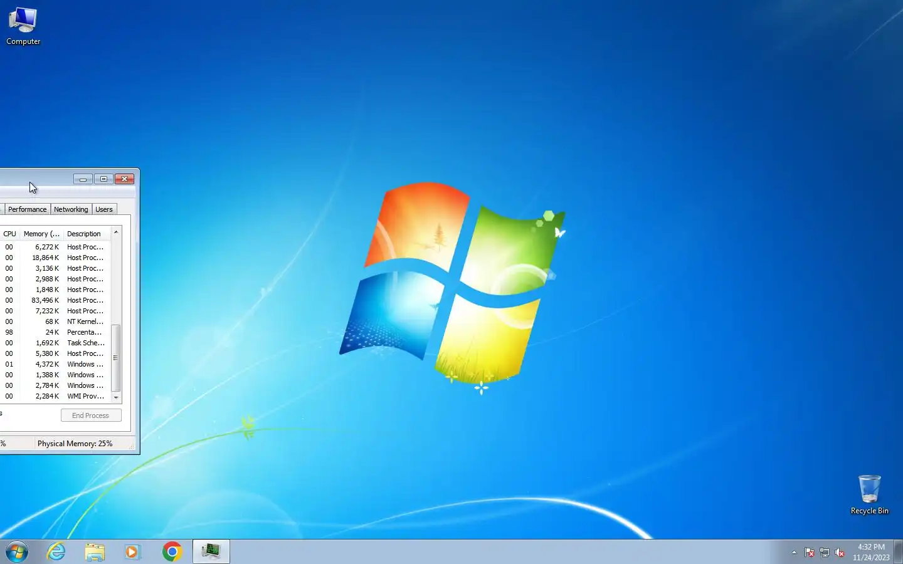Select the process using 83,496 K memory

(x=55, y=300)
